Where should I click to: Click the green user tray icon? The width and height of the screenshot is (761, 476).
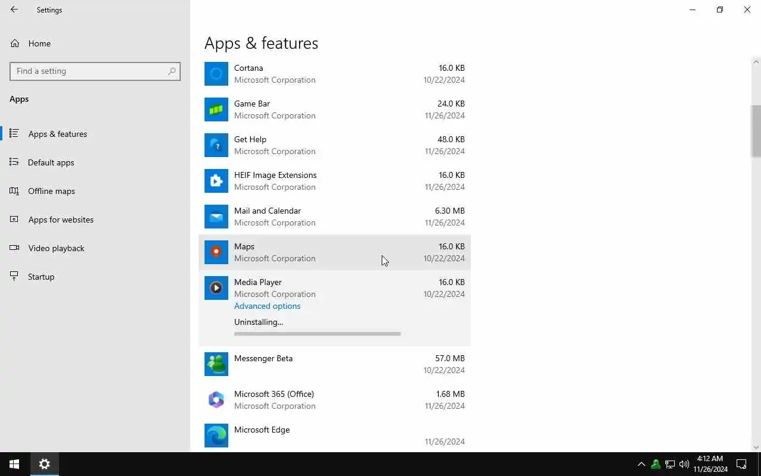tap(656, 464)
